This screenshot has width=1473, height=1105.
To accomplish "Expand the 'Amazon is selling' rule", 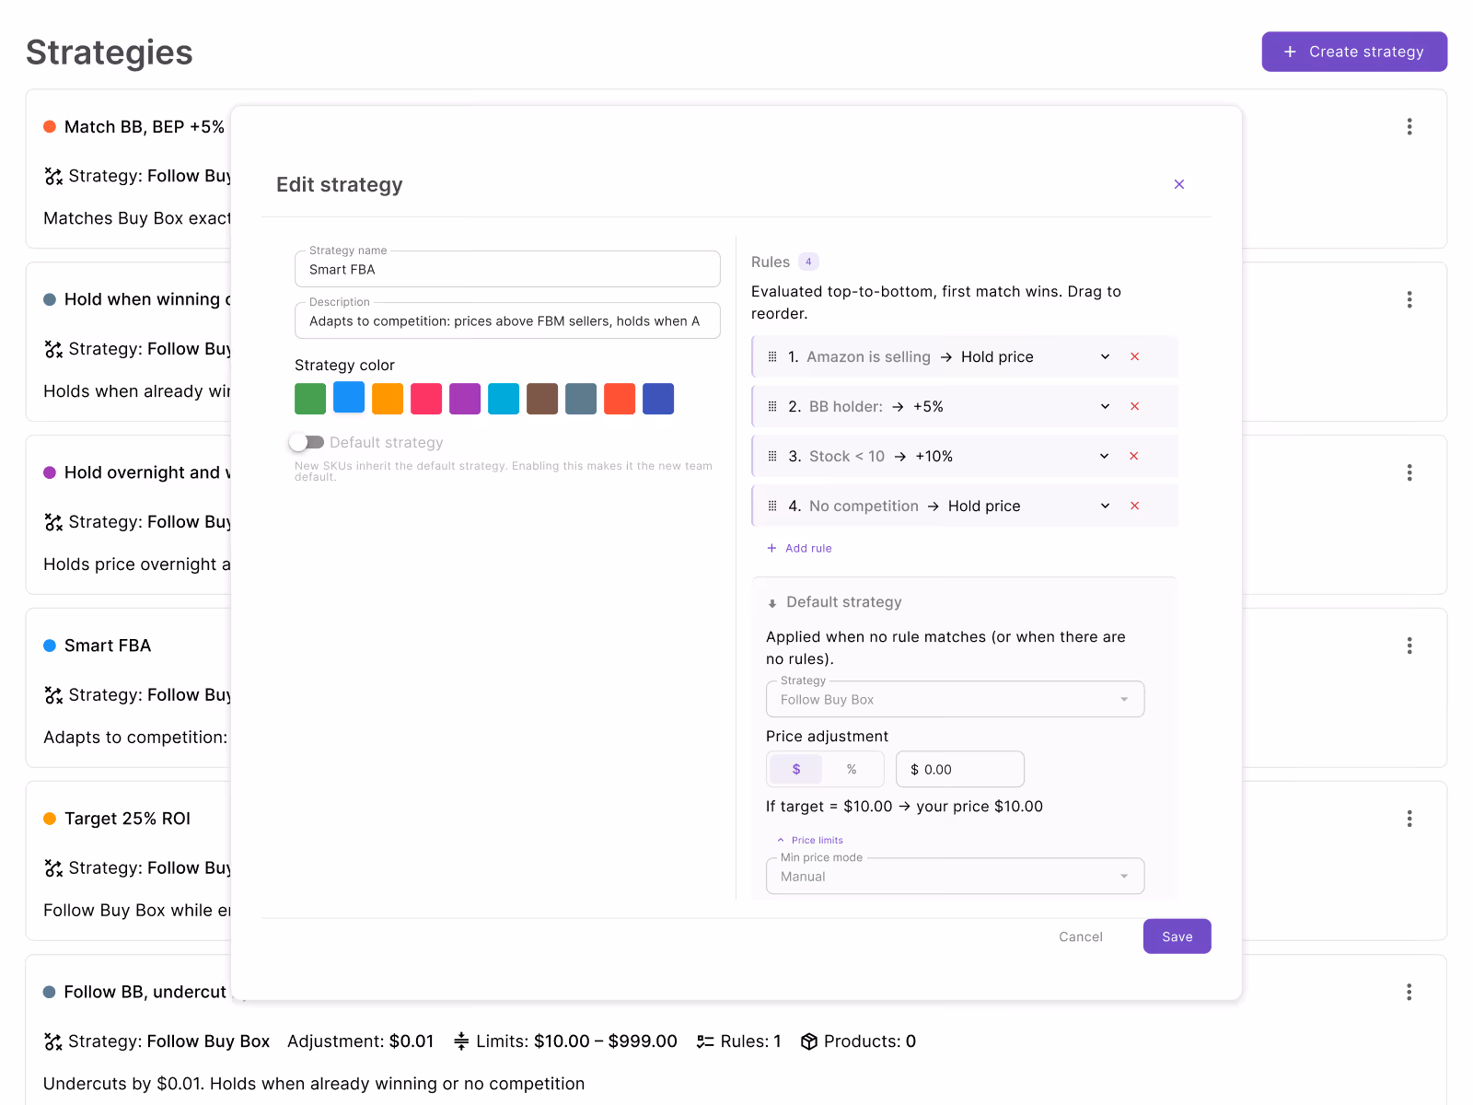I will point(1105,356).
